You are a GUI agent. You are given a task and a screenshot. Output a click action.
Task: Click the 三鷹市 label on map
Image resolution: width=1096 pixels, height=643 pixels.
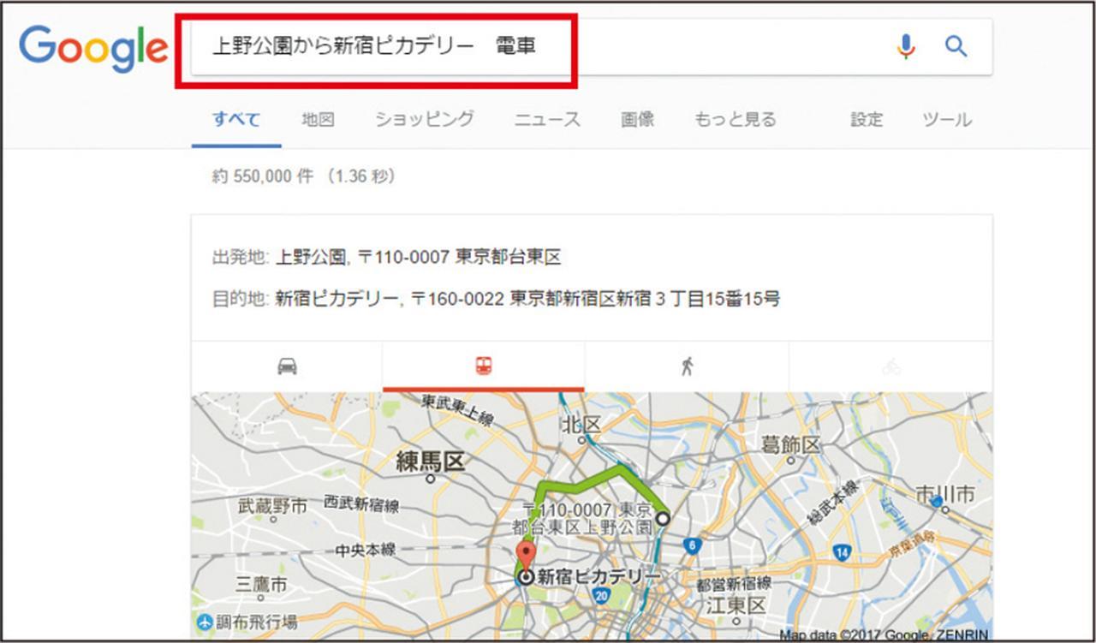[x=261, y=586]
